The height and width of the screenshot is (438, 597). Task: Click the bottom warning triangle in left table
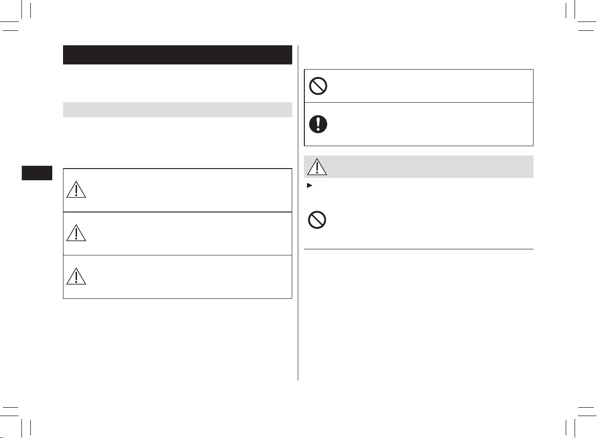coord(76,276)
